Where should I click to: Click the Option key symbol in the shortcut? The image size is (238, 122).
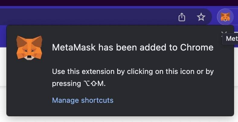[x=87, y=84]
